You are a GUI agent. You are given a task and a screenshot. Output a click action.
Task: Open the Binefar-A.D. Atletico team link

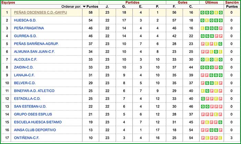[34, 91]
